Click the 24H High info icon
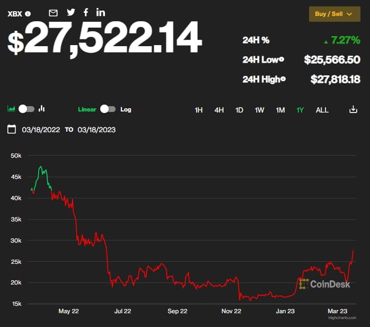The width and height of the screenshot is (370, 327). [x=283, y=79]
